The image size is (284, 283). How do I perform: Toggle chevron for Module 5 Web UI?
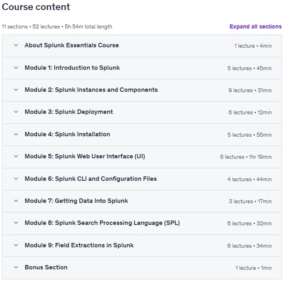pos(16,156)
